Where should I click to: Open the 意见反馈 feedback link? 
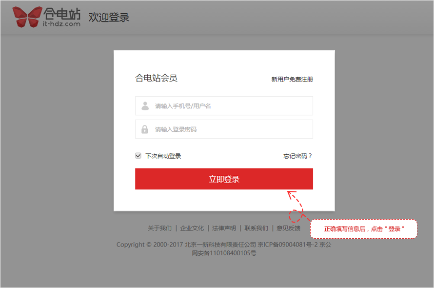288,228
